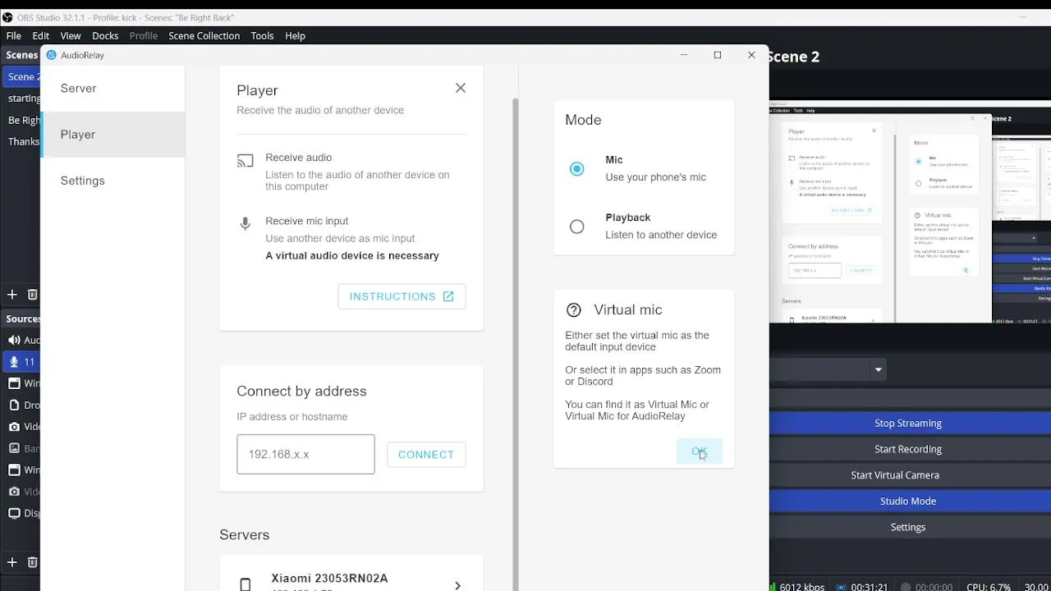
Task: Click the IP address or hostname field
Action: pos(305,454)
